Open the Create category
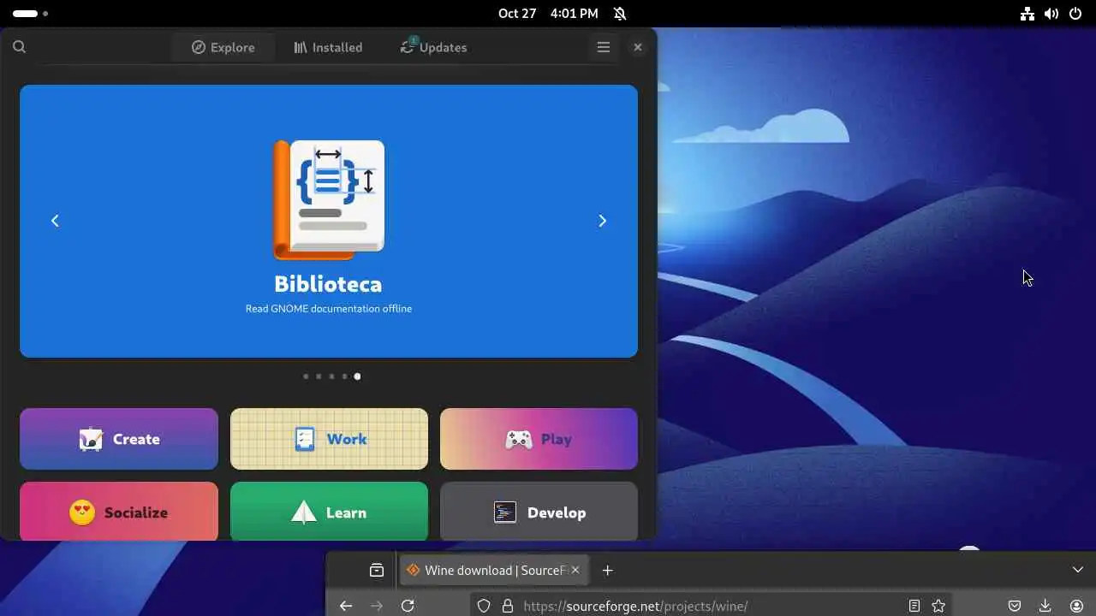The image size is (1096, 616). pyautogui.click(x=119, y=439)
